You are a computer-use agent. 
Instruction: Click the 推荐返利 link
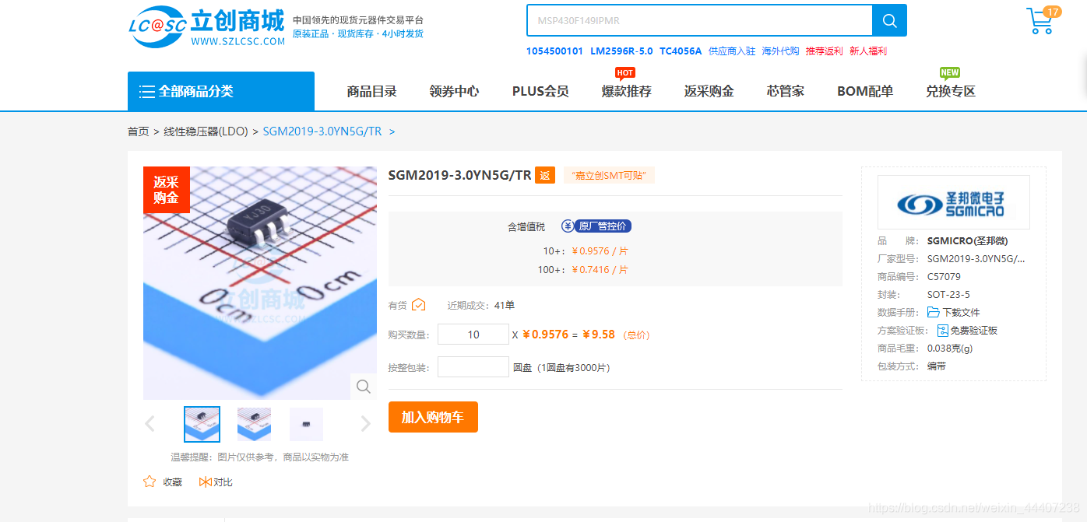[824, 51]
